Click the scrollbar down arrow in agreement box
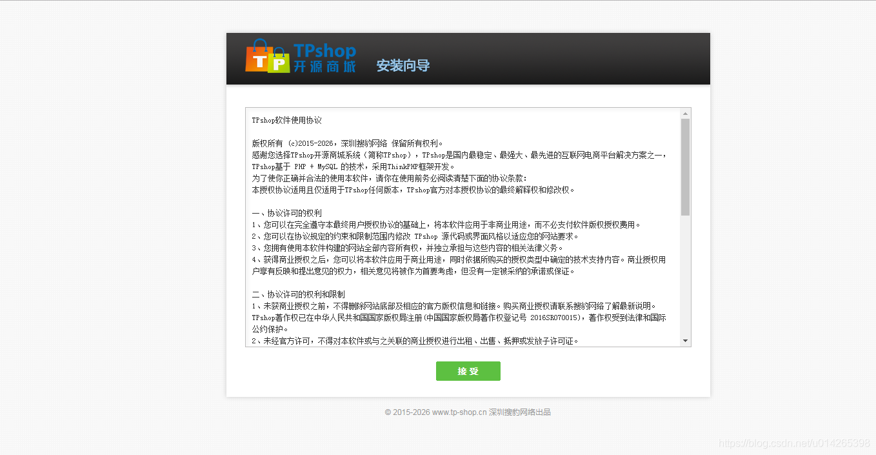Viewport: 876px width, 455px height. click(685, 341)
